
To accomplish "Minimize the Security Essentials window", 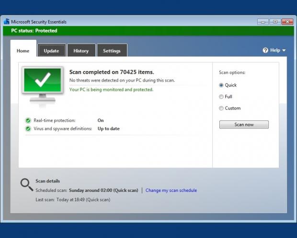I will coord(263,22).
